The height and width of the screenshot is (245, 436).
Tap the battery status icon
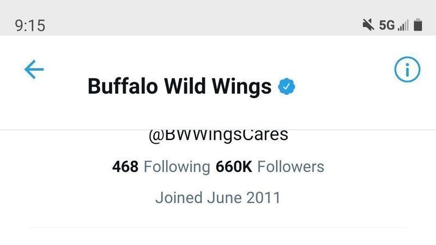coord(418,25)
